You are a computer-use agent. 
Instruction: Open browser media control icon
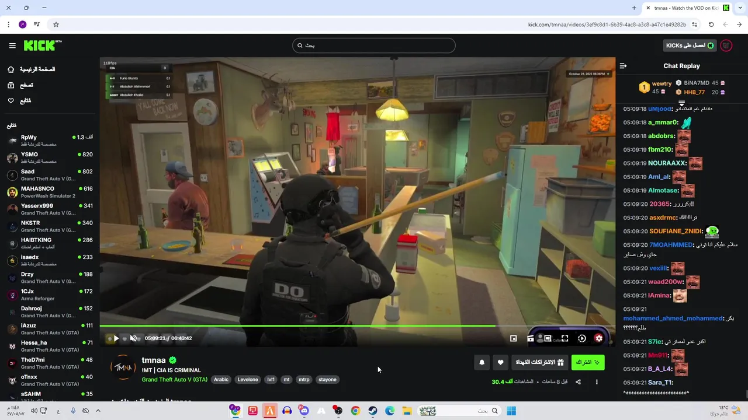tap(37, 24)
